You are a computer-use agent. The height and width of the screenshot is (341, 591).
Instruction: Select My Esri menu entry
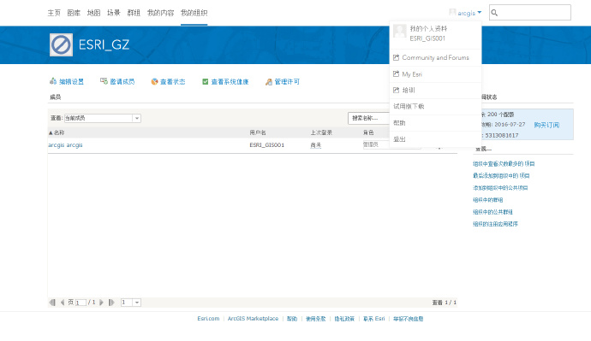[435, 74]
